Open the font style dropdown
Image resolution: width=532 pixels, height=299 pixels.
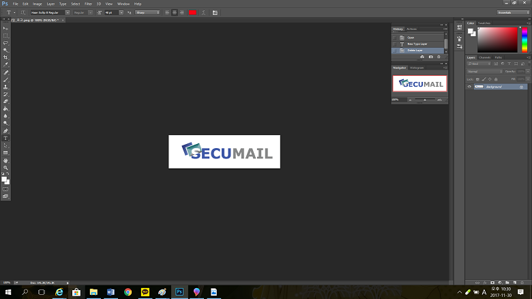tap(90, 12)
